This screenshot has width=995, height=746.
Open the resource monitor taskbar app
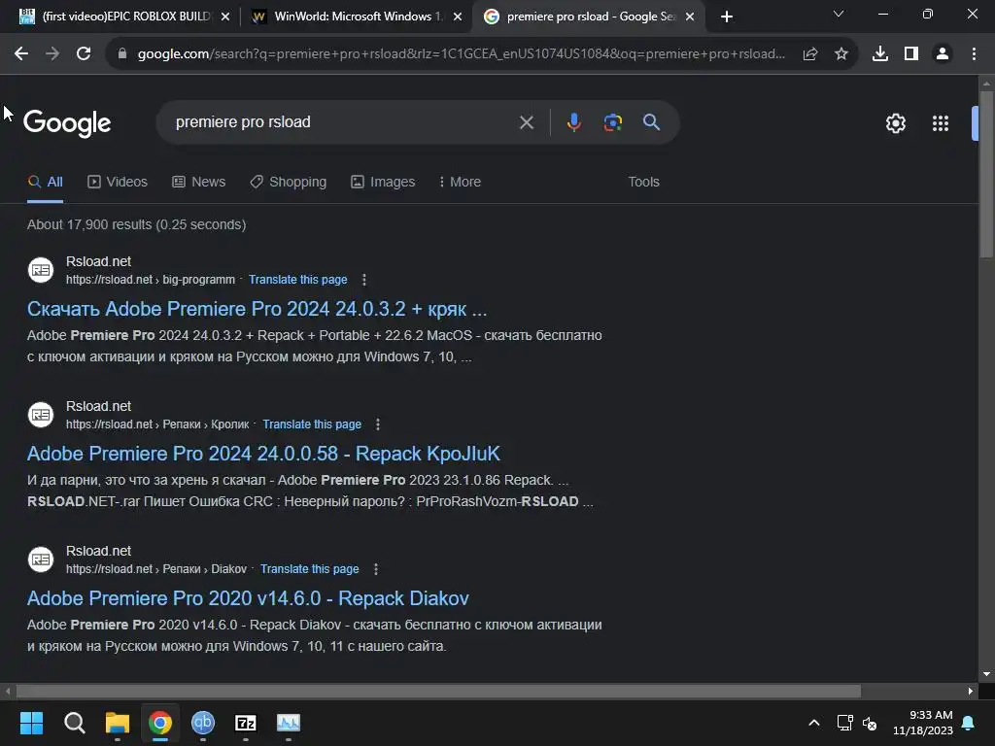(289, 723)
